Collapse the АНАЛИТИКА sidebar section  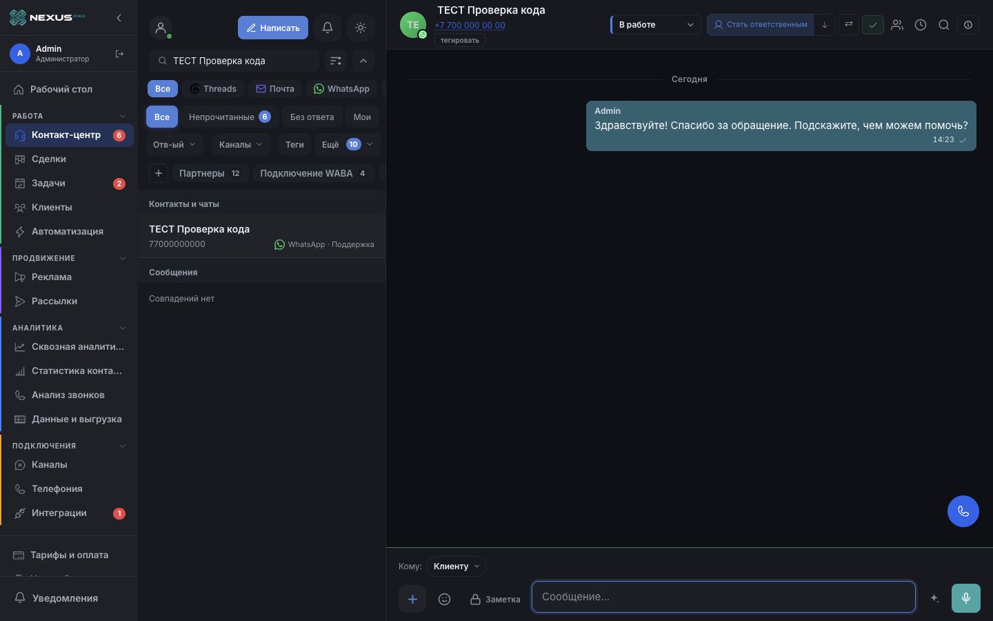pos(123,328)
